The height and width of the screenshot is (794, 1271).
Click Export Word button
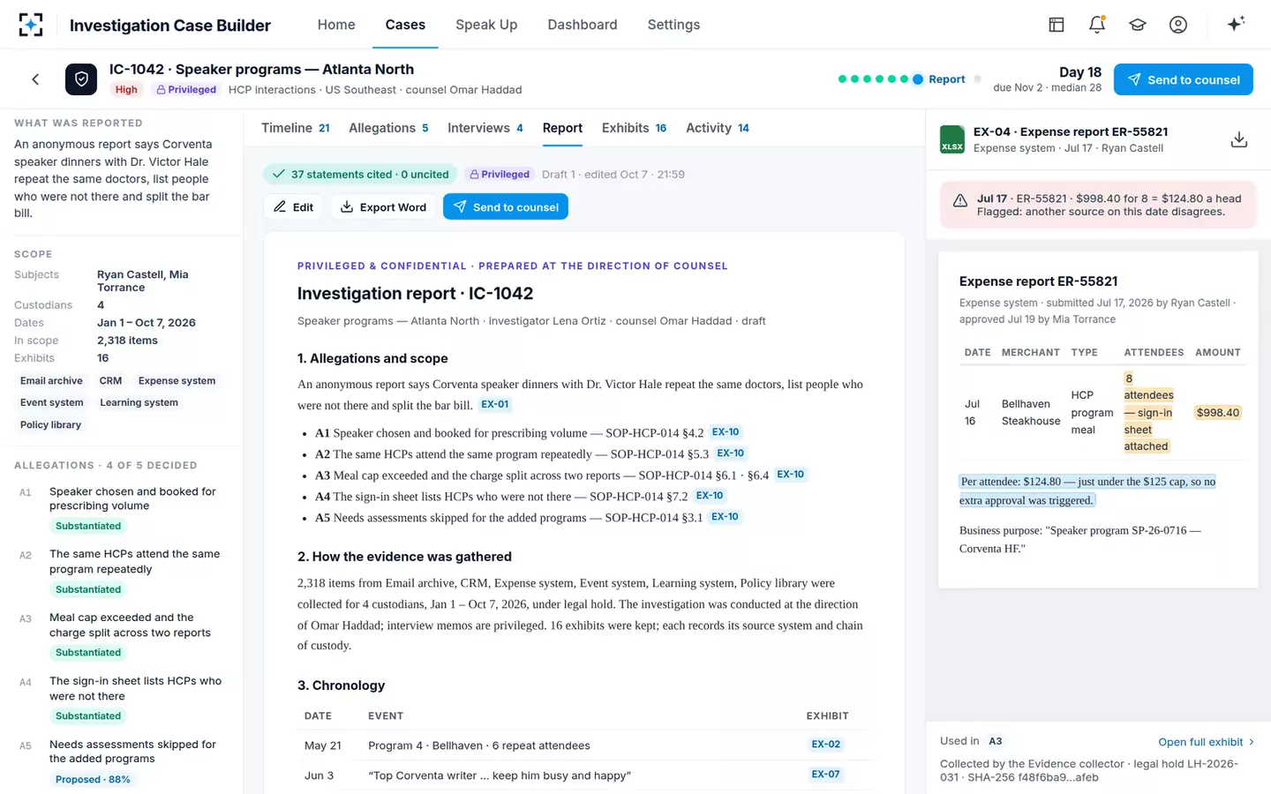tap(383, 206)
